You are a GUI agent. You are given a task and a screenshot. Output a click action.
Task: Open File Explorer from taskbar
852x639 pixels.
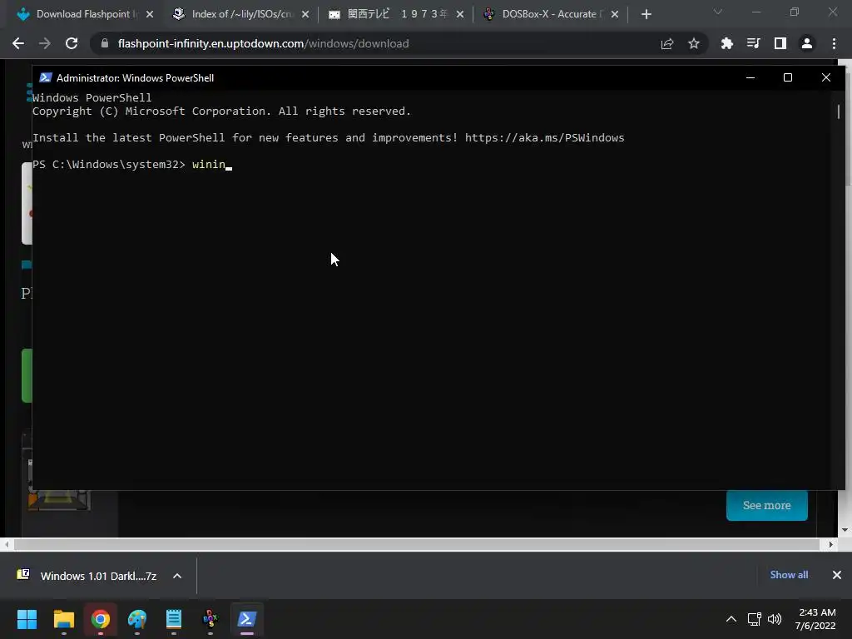point(63,619)
